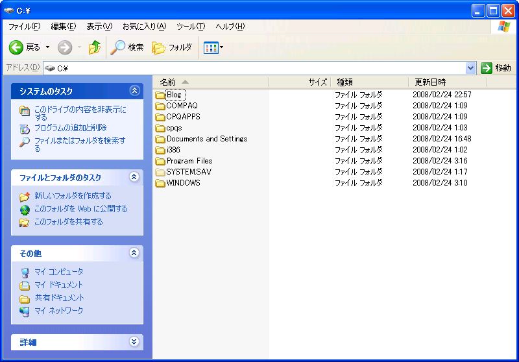Select the cpqs folder icon
The width and height of the screenshot is (519, 362).
[x=160, y=128]
